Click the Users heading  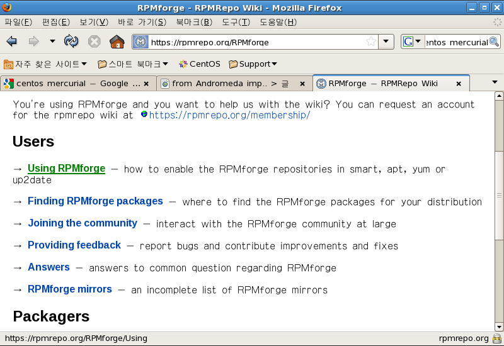pos(33,142)
